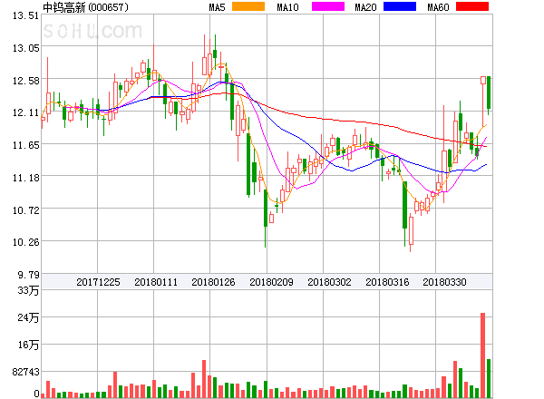Image resolution: width=544 pixels, height=399 pixels.
Task: Click the 11.65 price axis label
Action: pos(25,145)
